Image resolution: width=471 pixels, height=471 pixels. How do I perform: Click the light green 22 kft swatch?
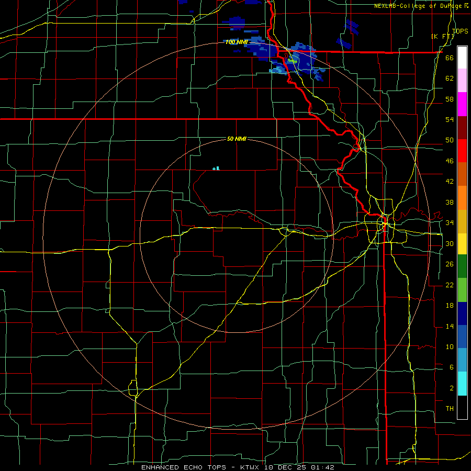[x=462, y=290]
